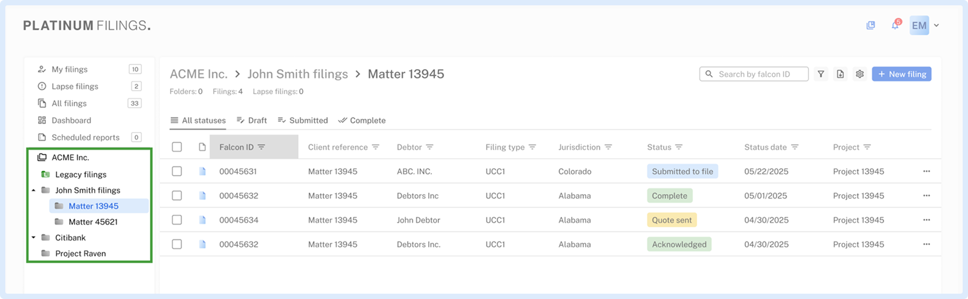Screen dimensions: 968x299
Task: Open table settings gear icon
Action: (860, 74)
